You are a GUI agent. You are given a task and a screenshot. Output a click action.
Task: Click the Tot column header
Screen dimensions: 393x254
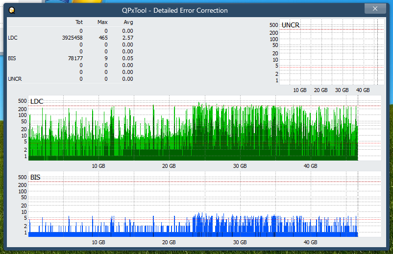(x=79, y=22)
